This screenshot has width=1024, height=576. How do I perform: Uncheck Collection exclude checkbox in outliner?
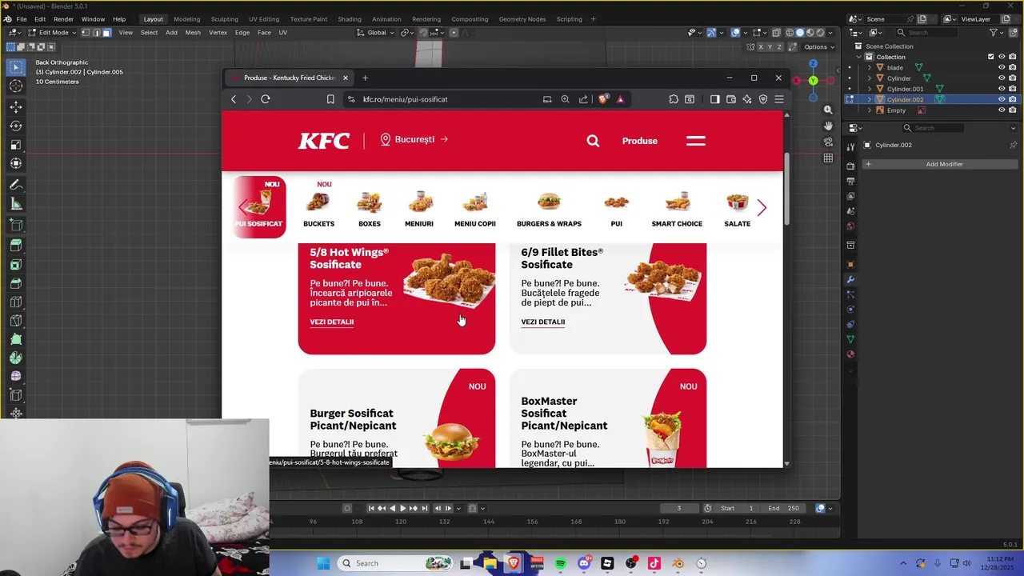click(x=991, y=57)
